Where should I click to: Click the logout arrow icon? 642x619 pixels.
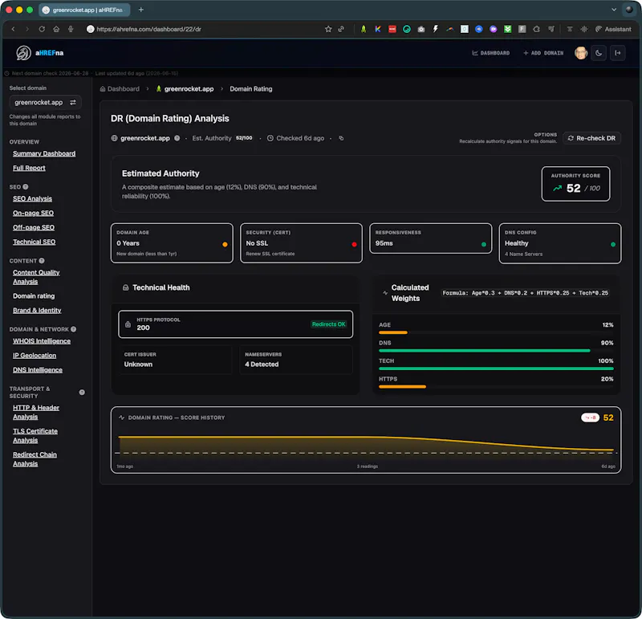point(617,53)
